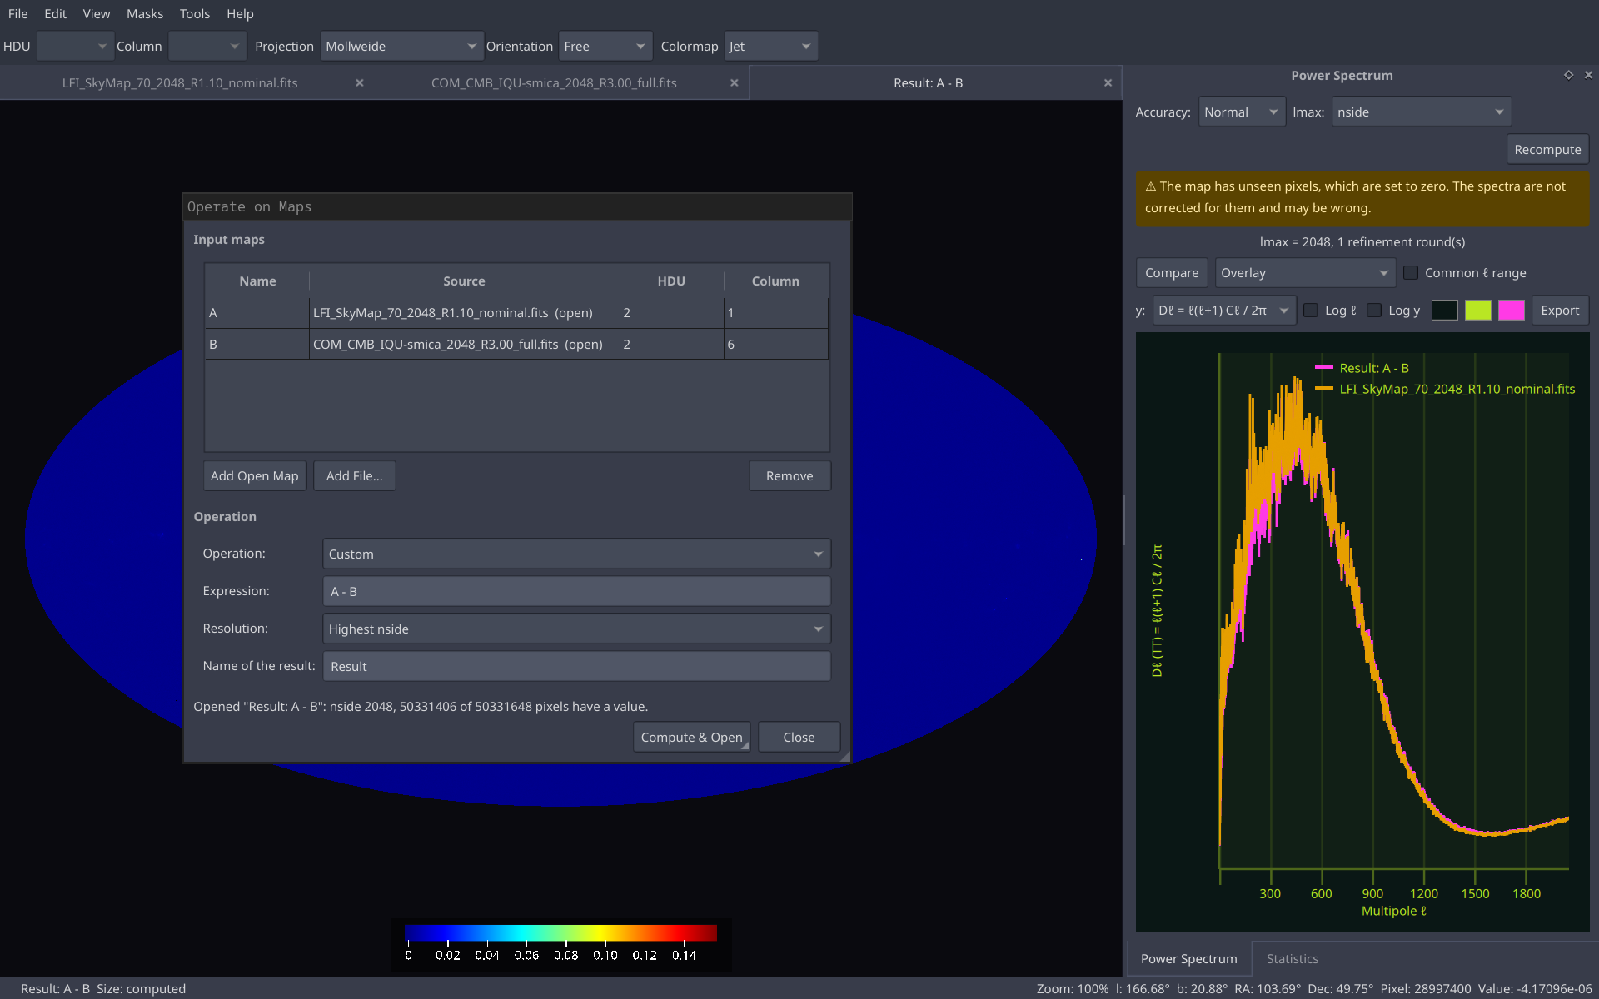Close the Result: A - B tab

click(1108, 83)
